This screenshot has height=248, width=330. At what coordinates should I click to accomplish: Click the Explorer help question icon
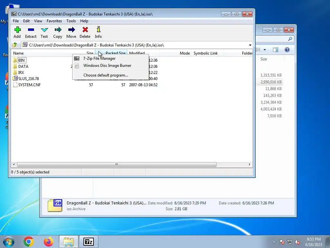pyautogui.click(x=287, y=50)
